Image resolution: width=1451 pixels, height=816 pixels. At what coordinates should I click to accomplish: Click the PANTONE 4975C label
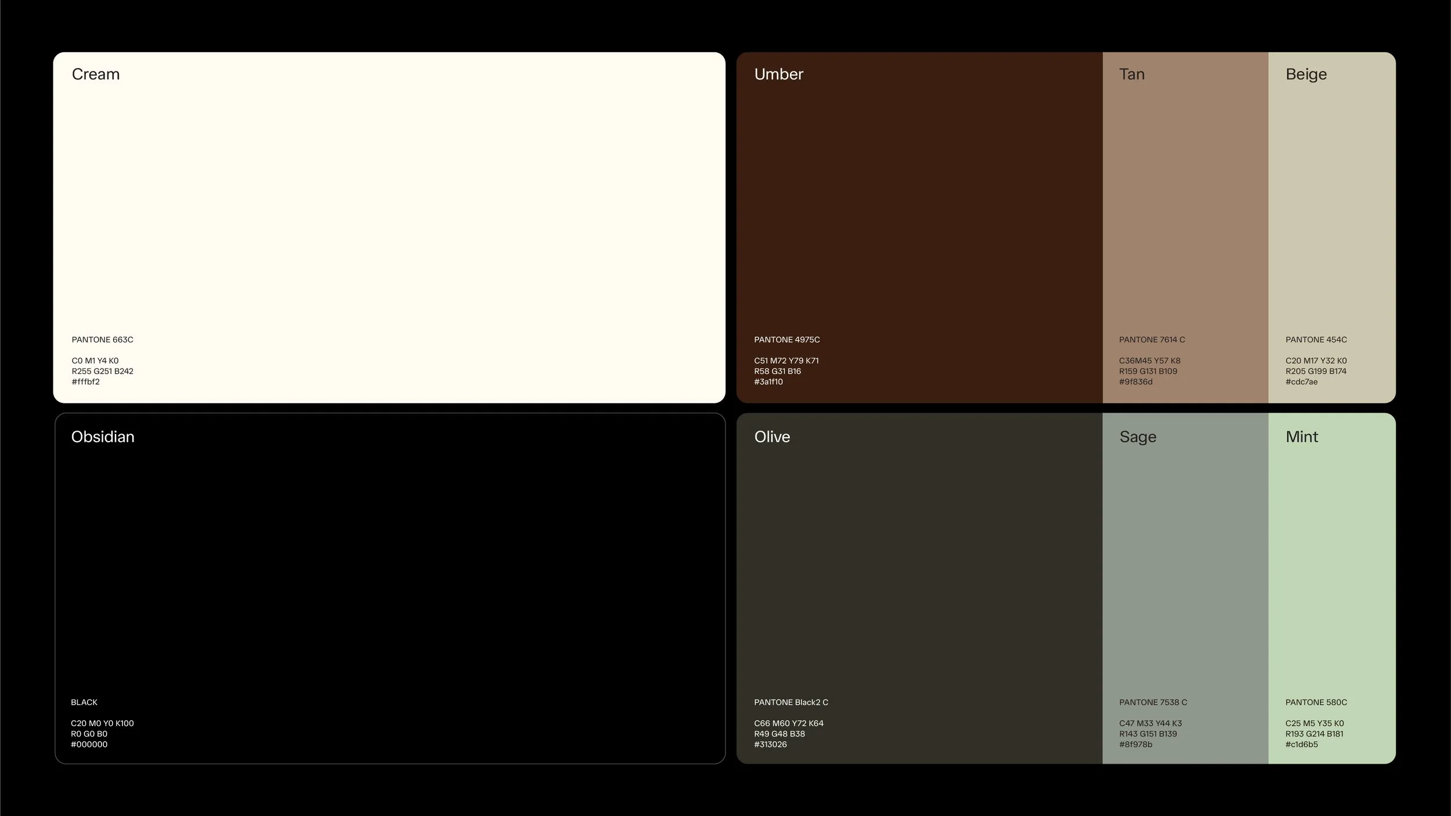787,340
